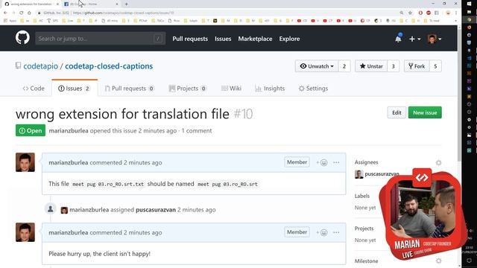The width and height of the screenshot is (477, 268).
Task: Create a New issue
Action: (425, 112)
